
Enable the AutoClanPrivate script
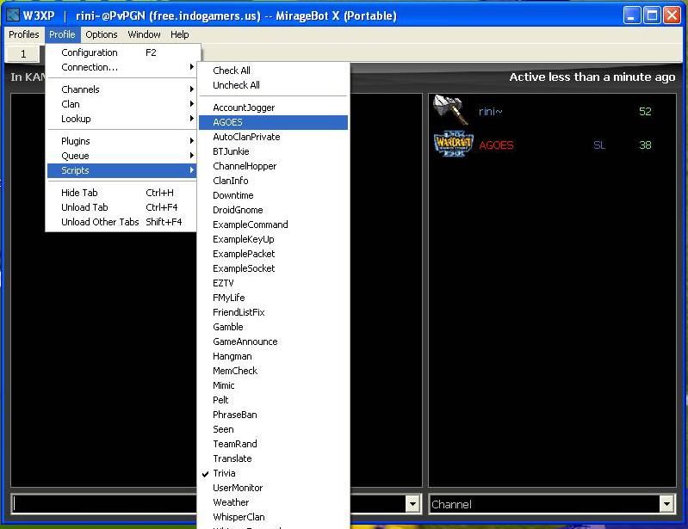click(273, 137)
